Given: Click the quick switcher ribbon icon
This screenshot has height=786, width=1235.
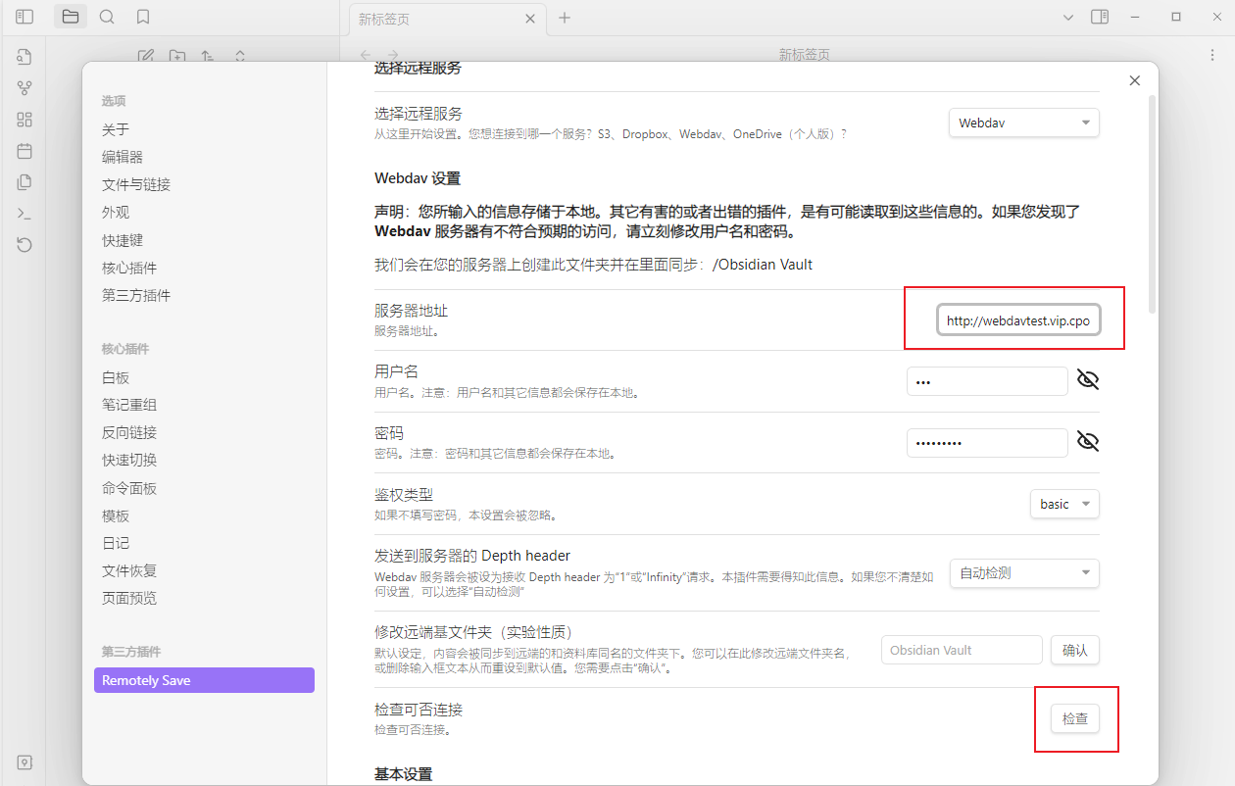Looking at the screenshot, I should tap(25, 57).
